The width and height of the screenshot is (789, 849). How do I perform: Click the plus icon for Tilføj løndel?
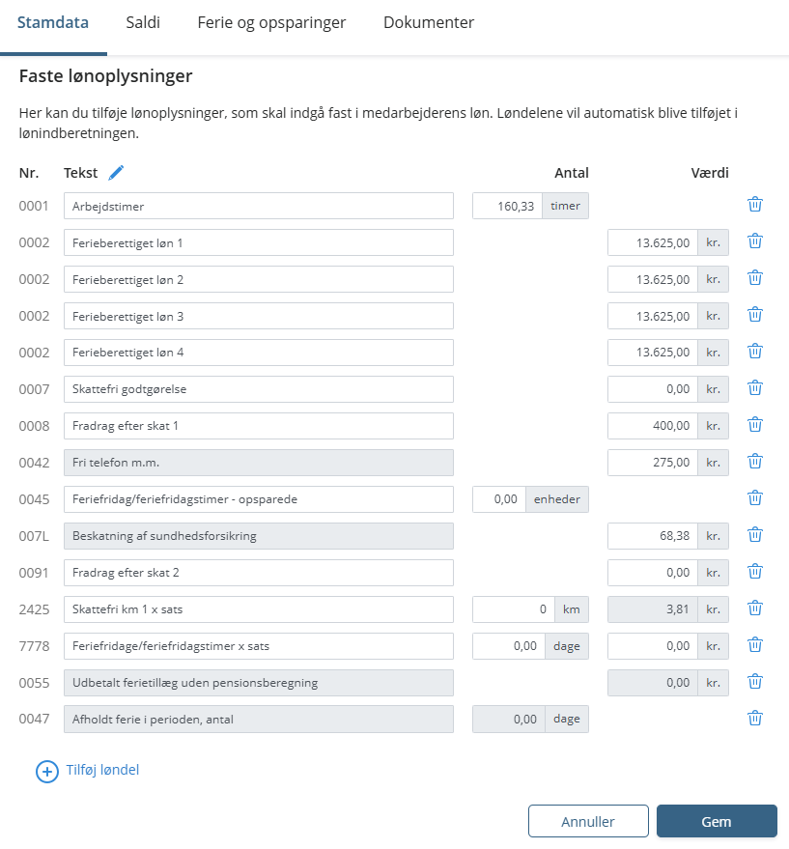click(47, 772)
